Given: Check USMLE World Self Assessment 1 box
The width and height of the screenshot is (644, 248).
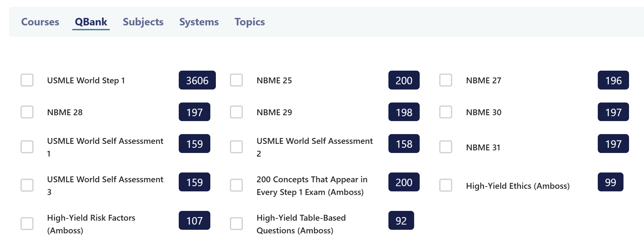Looking at the screenshot, I should tap(27, 147).
